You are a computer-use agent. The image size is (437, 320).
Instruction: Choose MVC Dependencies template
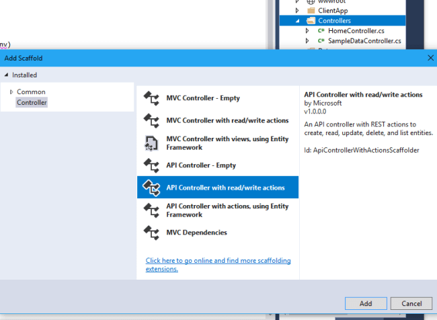point(218,233)
